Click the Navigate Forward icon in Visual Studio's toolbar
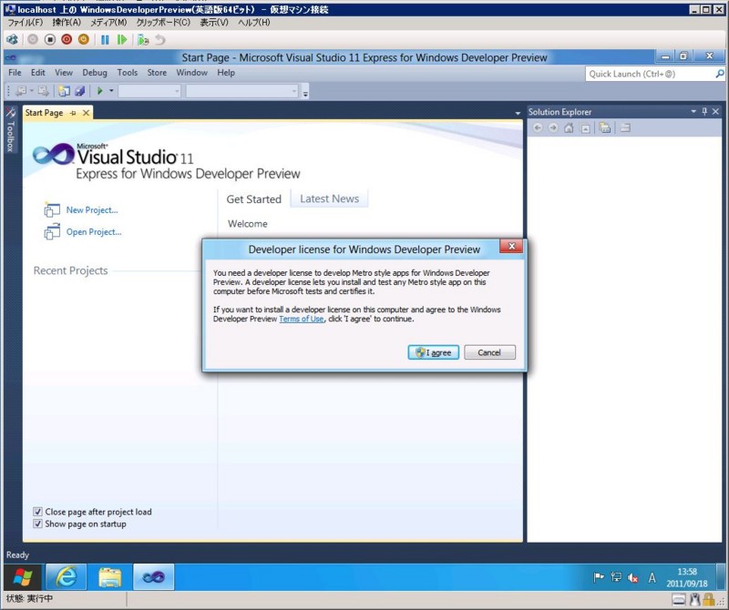The height and width of the screenshot is (610, 729). pyautogui.click(x=43, y=91)
